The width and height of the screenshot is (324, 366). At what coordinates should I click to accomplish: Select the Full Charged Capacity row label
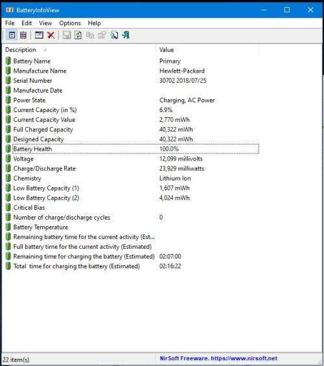tap(43, 130)
